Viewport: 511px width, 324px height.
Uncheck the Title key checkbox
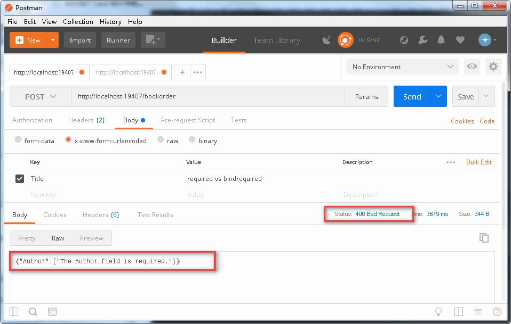pos(20,179)
